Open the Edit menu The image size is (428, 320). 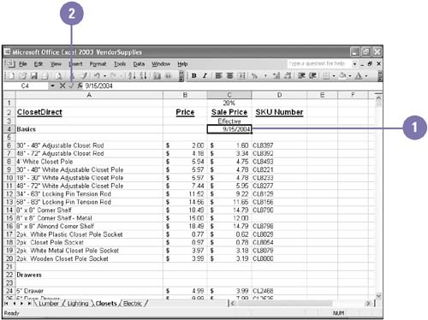click(39, 64)
